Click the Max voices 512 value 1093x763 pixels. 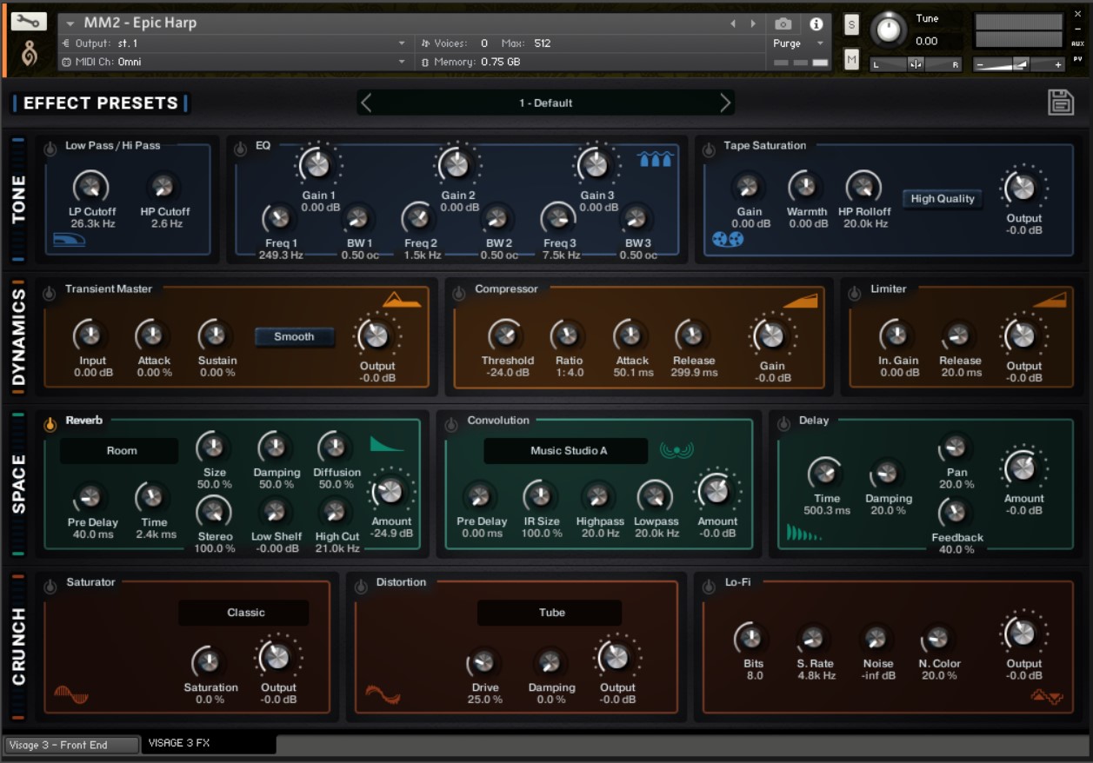(543, 43)
